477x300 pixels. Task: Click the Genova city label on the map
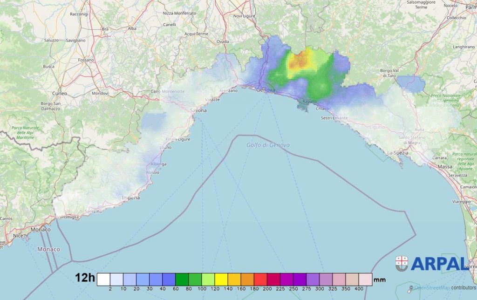[266, 89]
